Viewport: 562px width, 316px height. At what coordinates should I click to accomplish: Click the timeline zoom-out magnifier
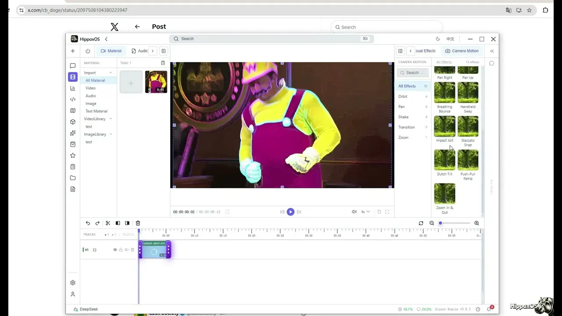click(x=432, y=223)
